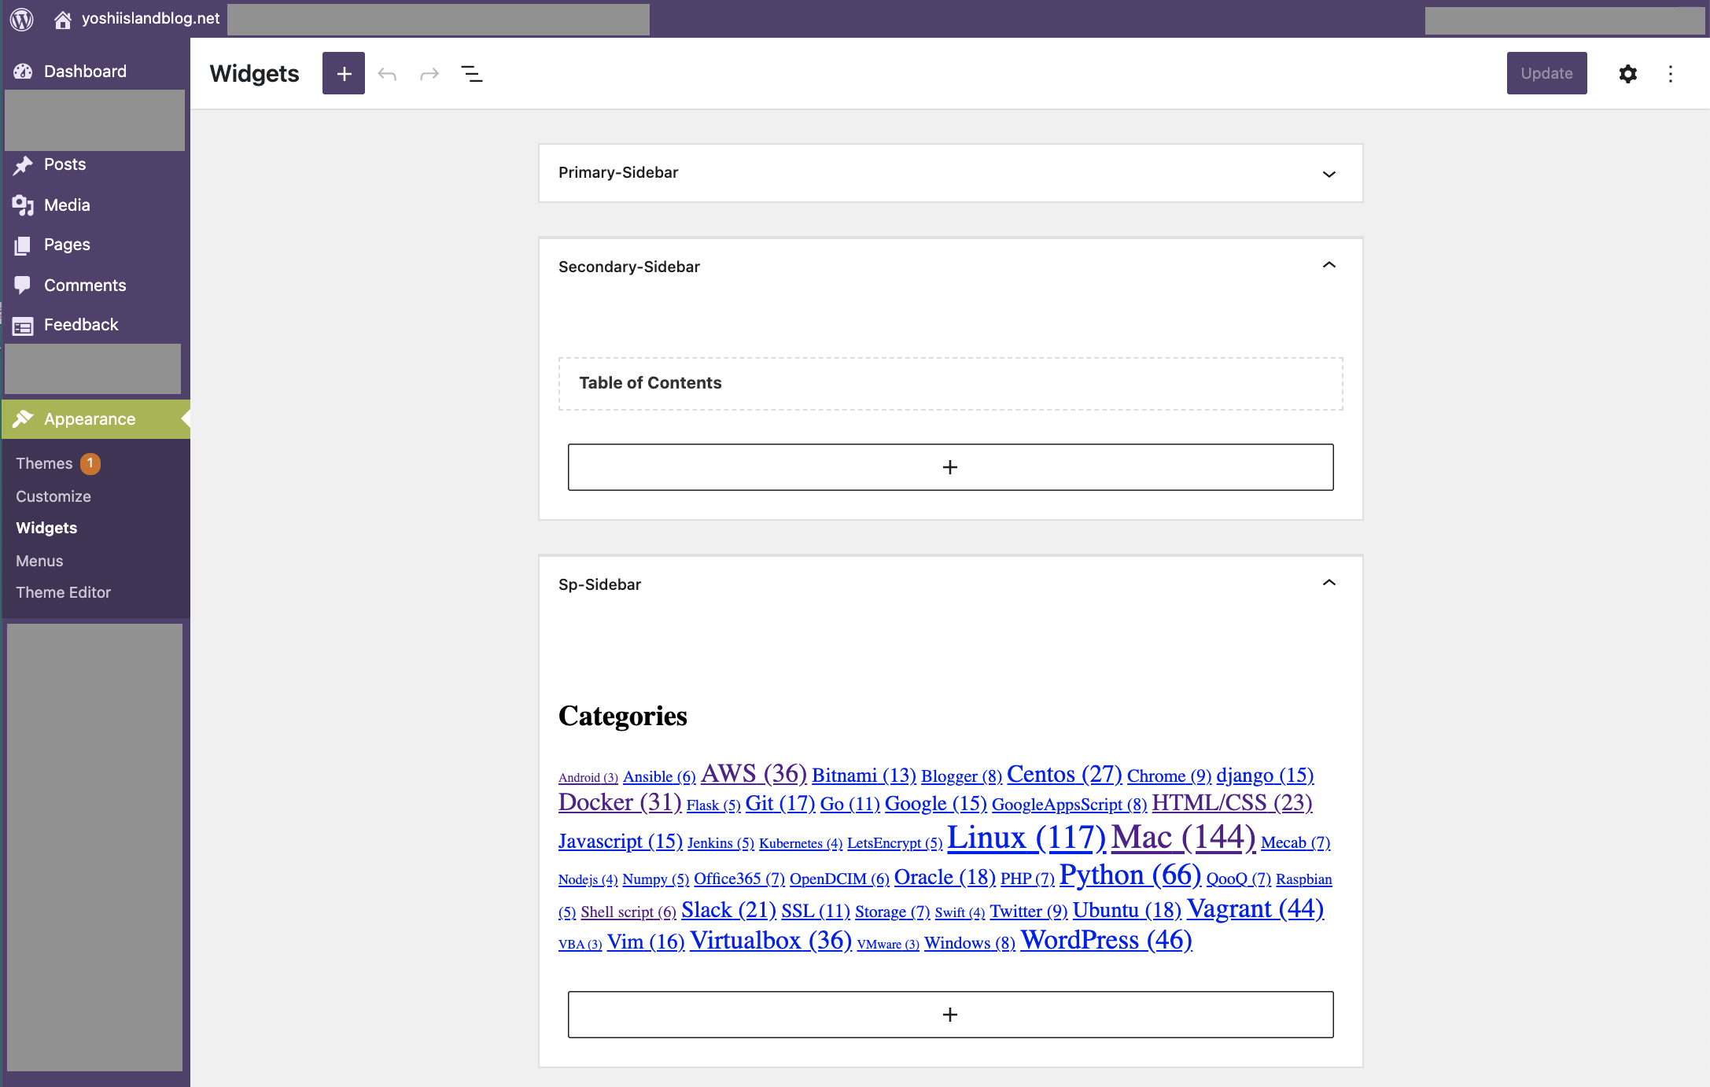Click the Docker (31) tag link
Image resolution: width=1710 pixels, height=1087 pixels.
pyautogui.click(x=620, y=802)
